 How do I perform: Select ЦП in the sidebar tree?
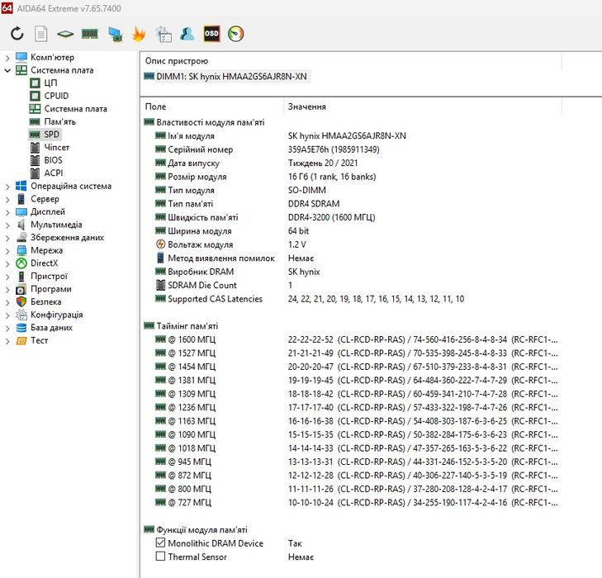coord(50,83)
